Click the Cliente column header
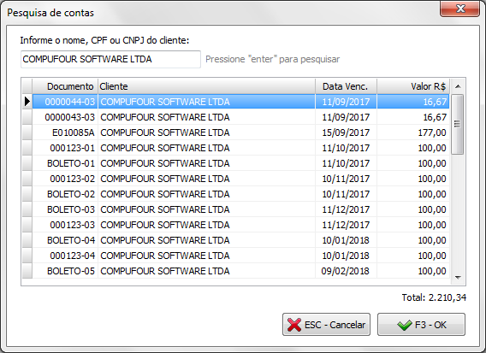Viewport: 486px width, 353px height. point(206,86)
